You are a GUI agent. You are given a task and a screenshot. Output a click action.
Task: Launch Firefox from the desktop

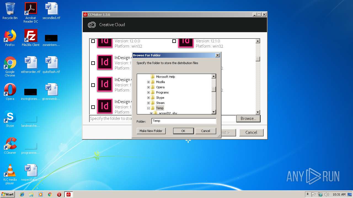click(10, 38)
